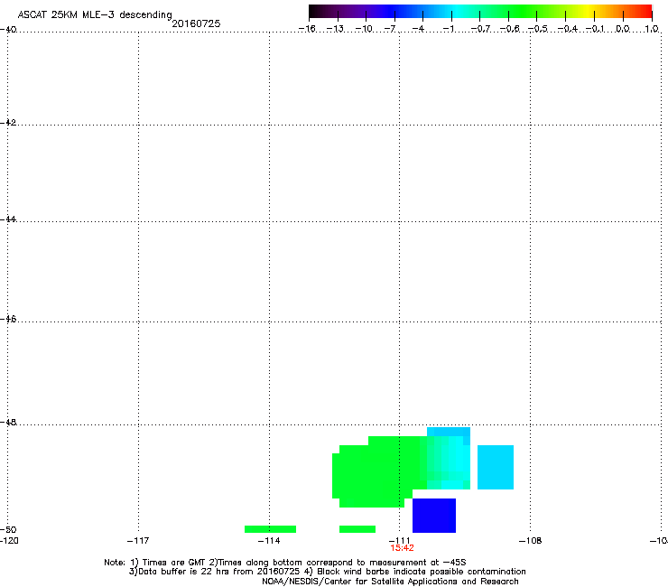Click the title 'ASCAT 25KM MLE-3 descending'

pyautogui.click(x=95, y=14)
